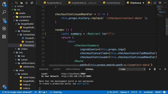This screenshot has height=94, width=168.
Task: Open the PROBLEMS panel tab
Action: click(x=44, y=69)
